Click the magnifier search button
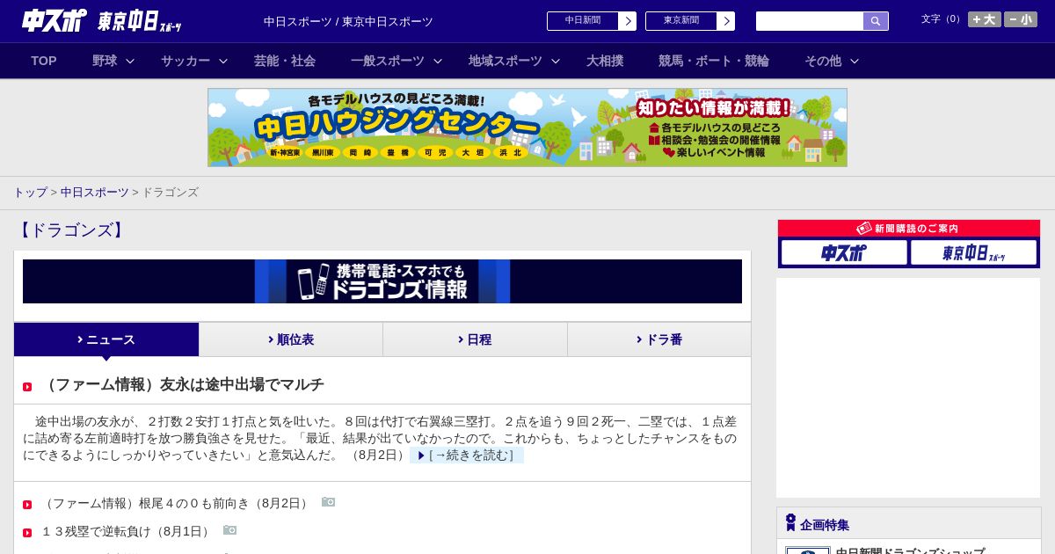Viewport: 1055px width, 554px height. click(876, 21)
